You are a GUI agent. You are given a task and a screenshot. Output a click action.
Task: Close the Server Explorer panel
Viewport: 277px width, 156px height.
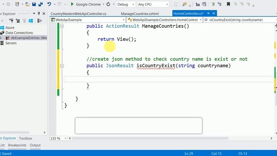pos(44,13)
